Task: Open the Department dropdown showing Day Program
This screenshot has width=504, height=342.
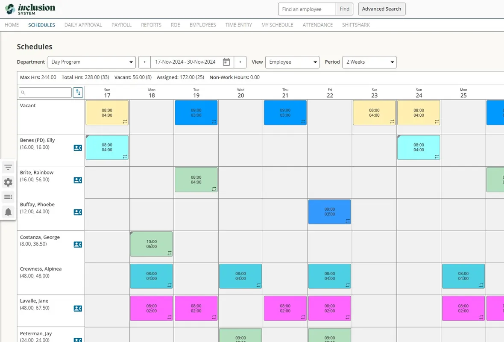Action: [91, 62]
